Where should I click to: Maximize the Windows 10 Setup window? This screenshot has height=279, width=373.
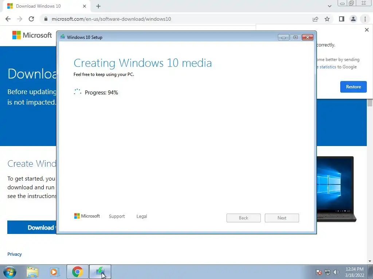(295, 37)
